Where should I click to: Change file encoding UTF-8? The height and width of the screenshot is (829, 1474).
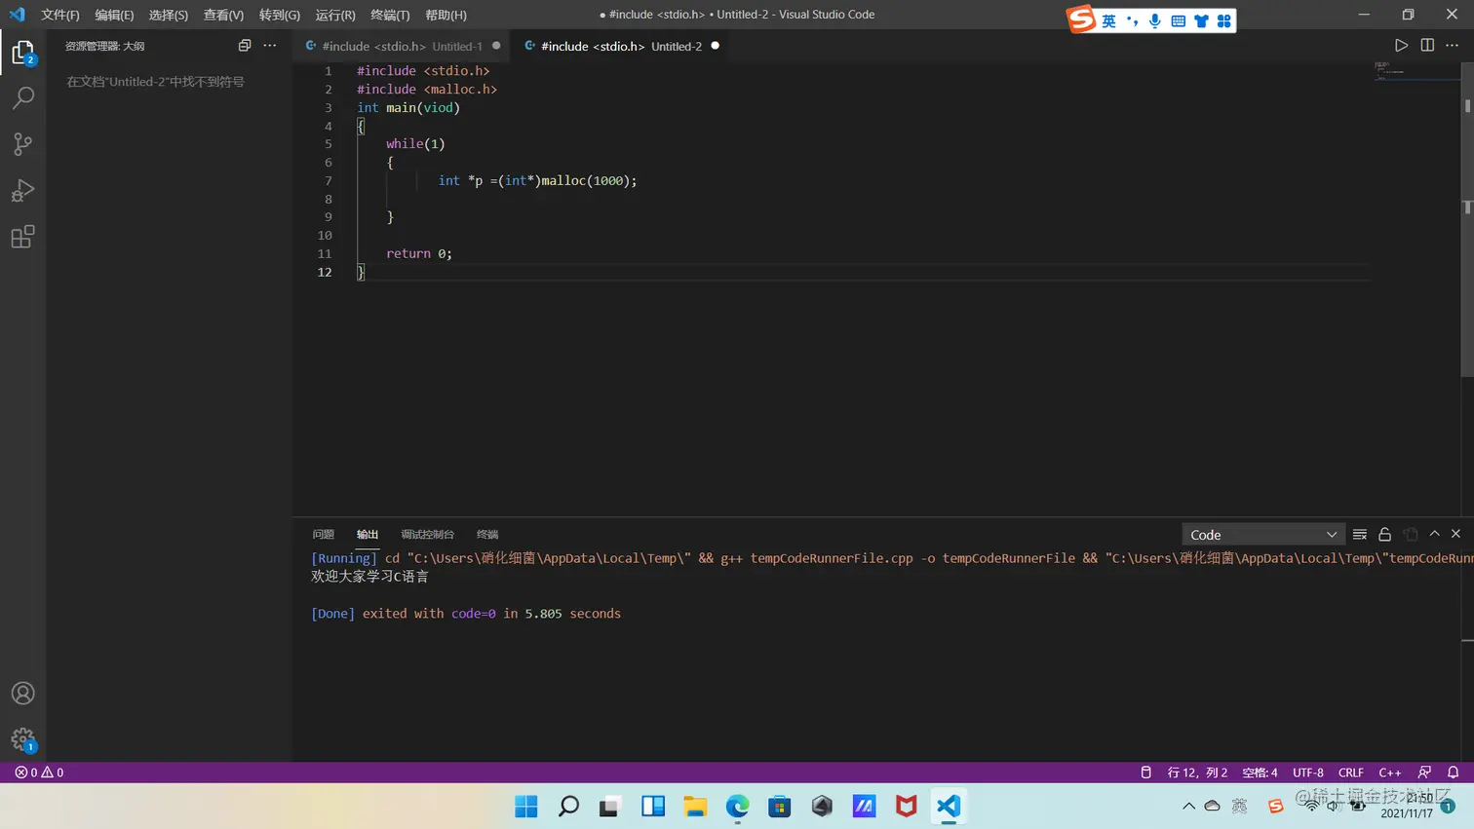(x=1308, y=772)
